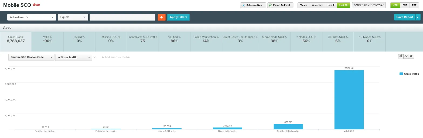Click the Reseller listed as dir... bar
423x138 pixels.
pyautogui.click(x=288, y=127)
